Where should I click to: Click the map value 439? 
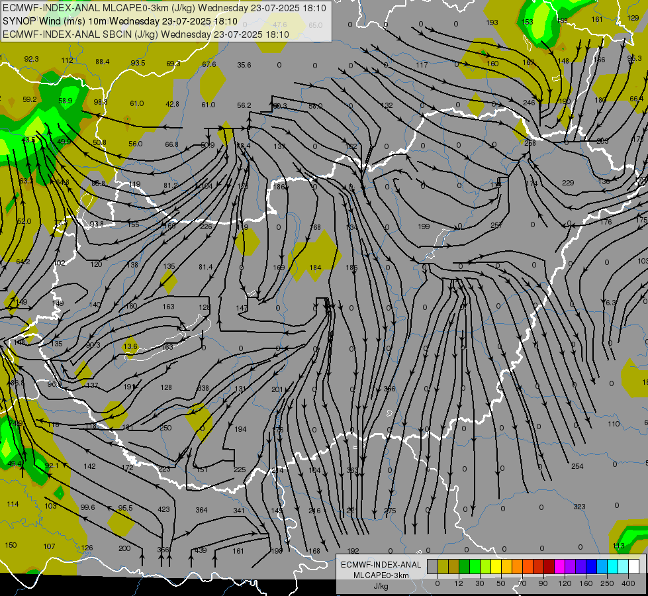(201, 550)
